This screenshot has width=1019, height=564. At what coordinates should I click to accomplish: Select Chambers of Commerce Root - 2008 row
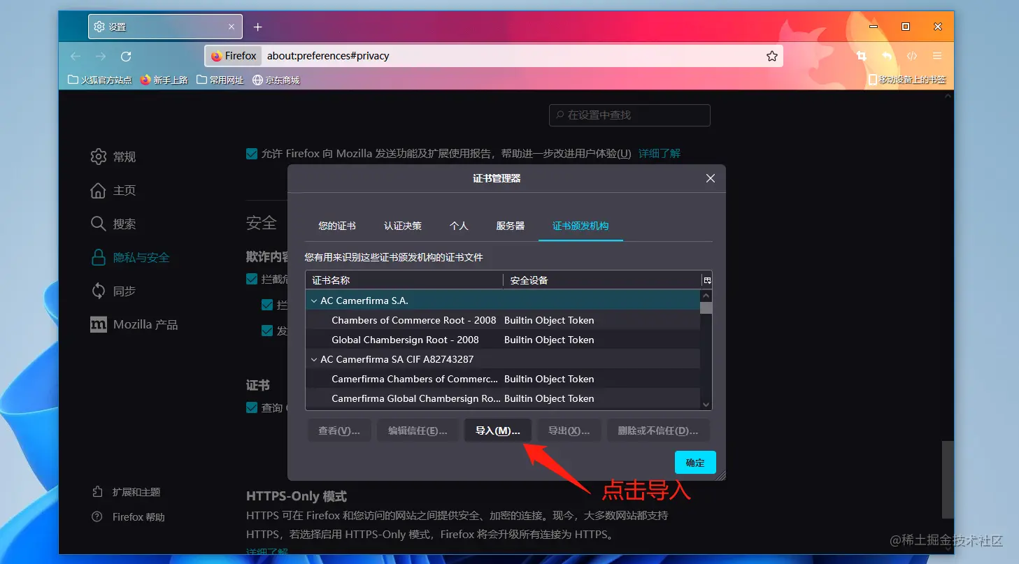(503, 320)
